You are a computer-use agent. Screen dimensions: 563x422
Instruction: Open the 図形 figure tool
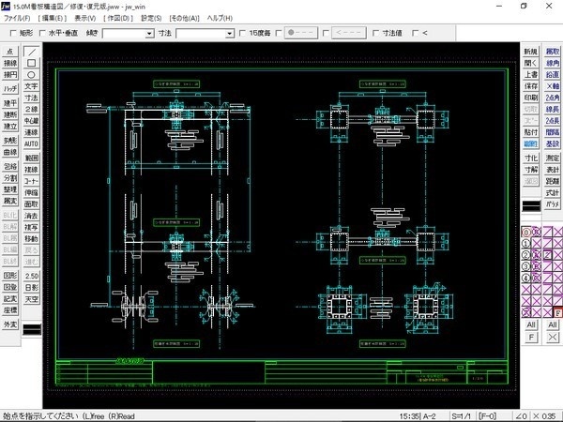pyautogui.click(x=10, y=276)
